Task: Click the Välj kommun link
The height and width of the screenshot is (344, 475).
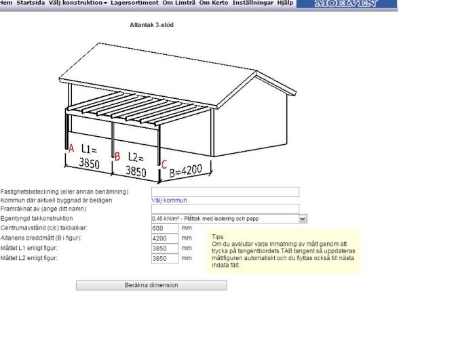Action: coord(169,200)
